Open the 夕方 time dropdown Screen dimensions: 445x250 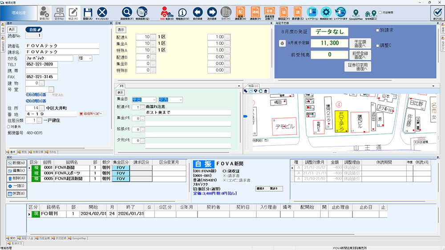point(170,100)
